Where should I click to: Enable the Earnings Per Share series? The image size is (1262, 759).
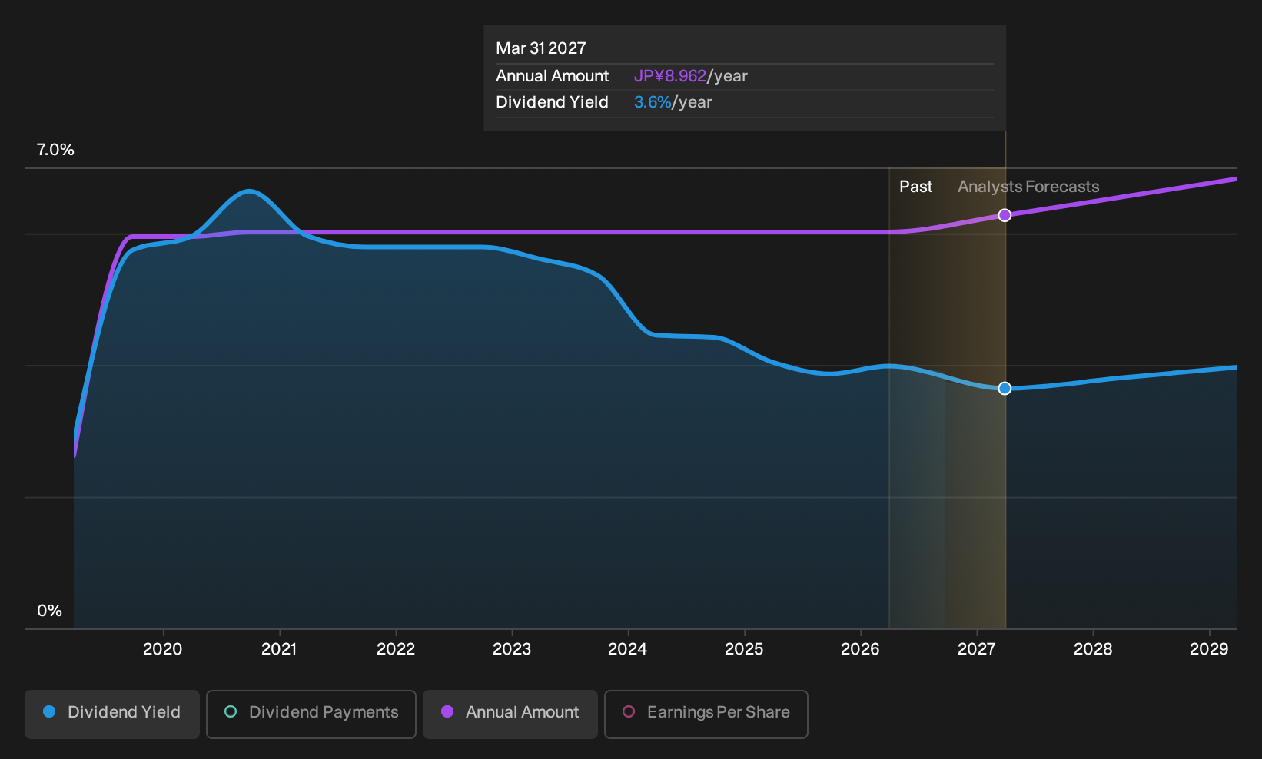coord(706,714)
